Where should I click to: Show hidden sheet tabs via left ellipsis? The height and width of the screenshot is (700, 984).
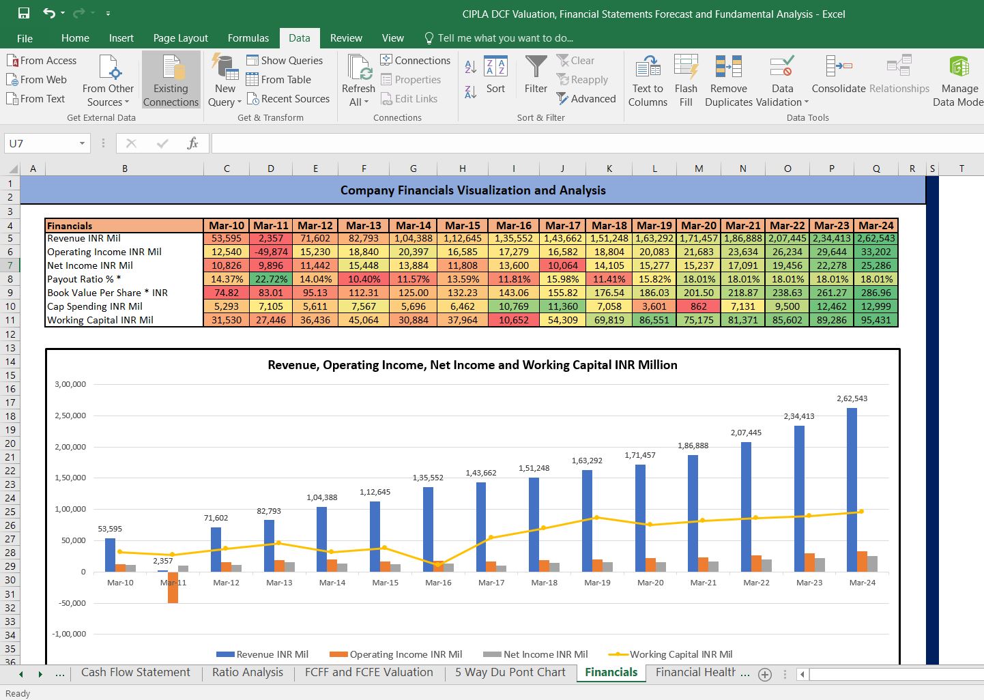[x=60, y=674]
